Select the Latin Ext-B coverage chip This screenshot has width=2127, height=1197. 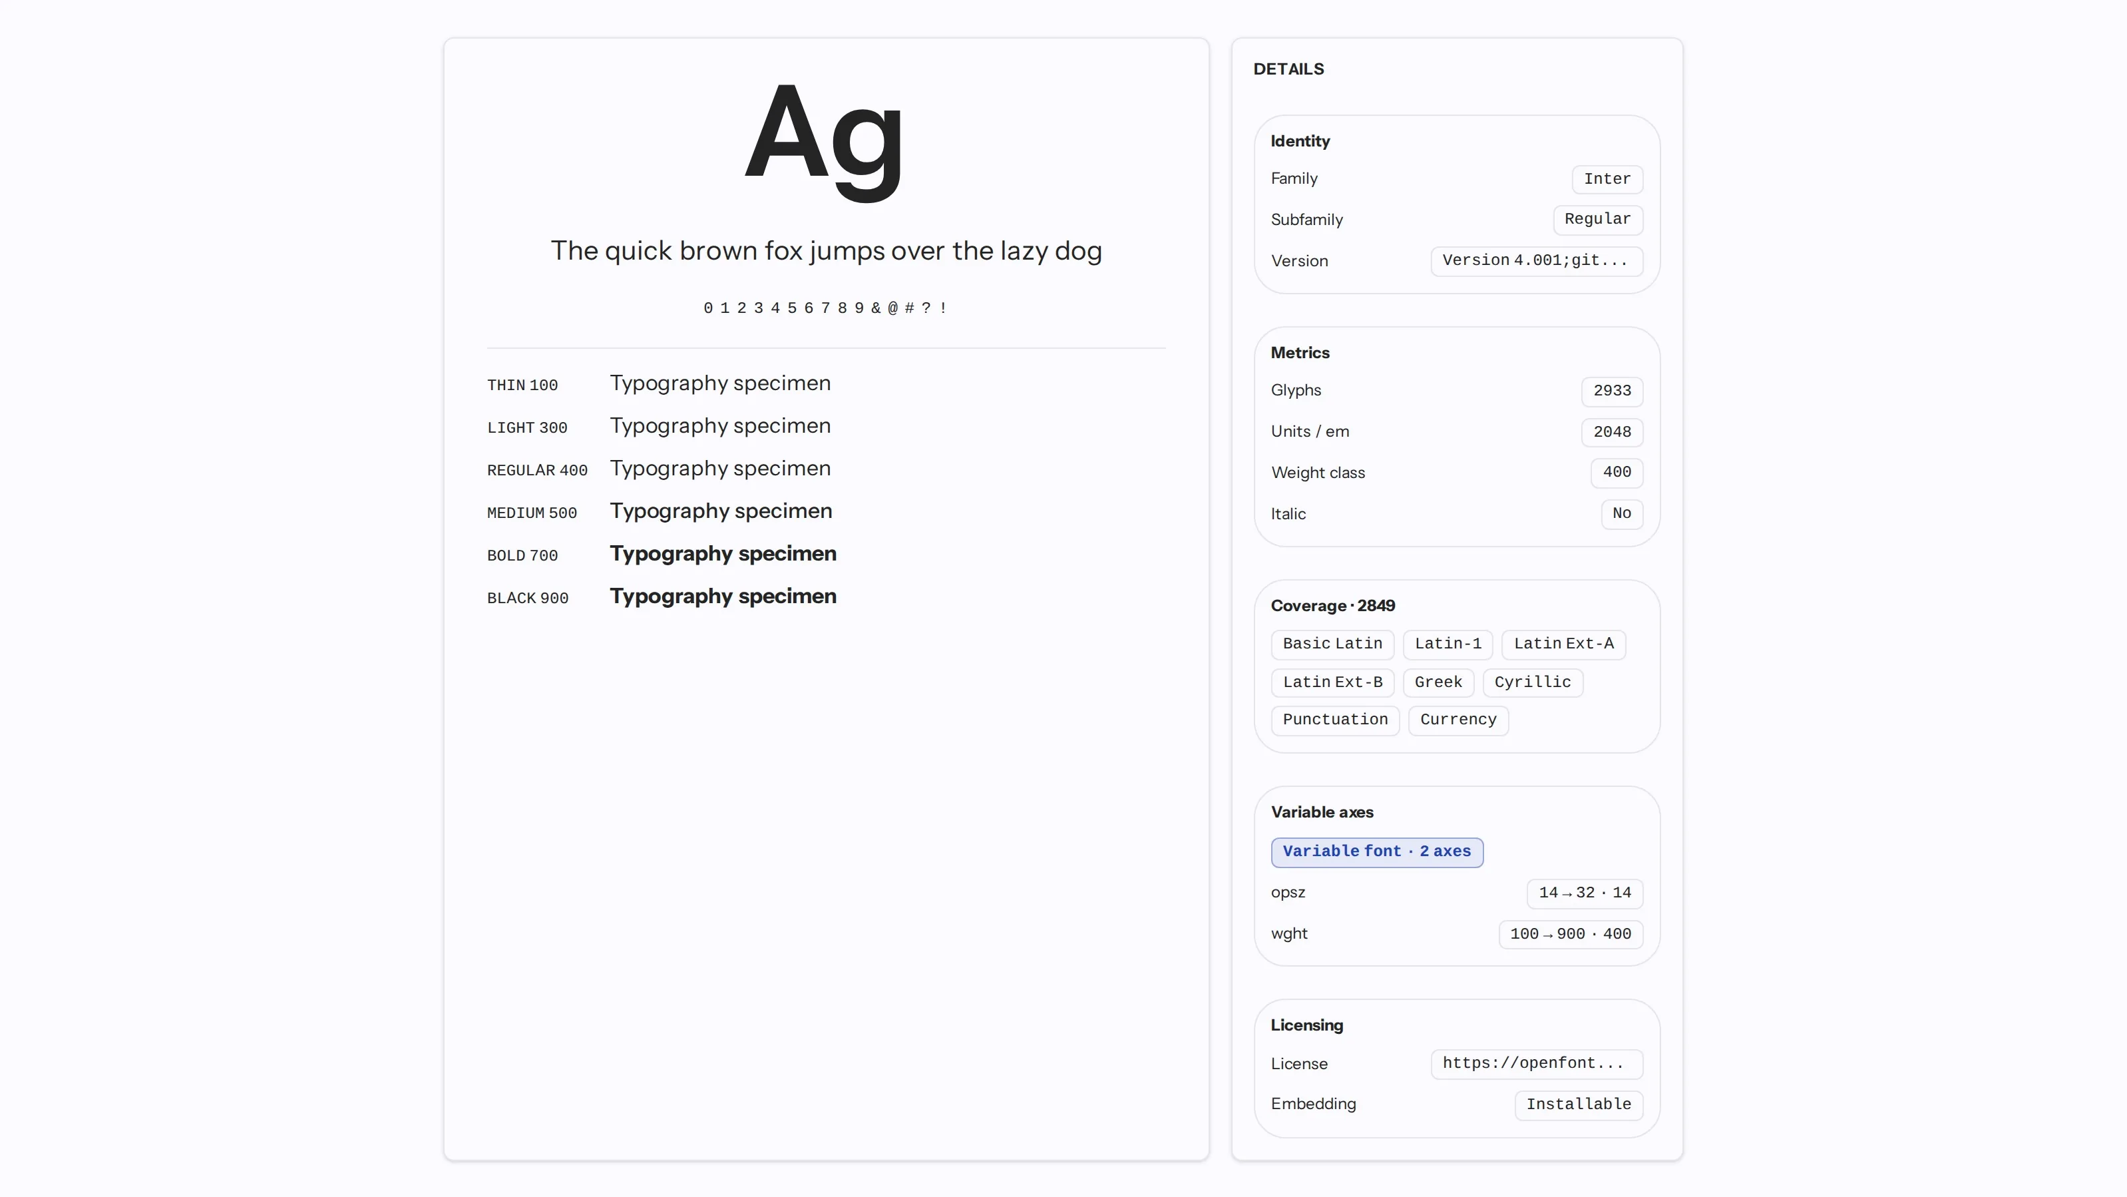[1332, 682]
